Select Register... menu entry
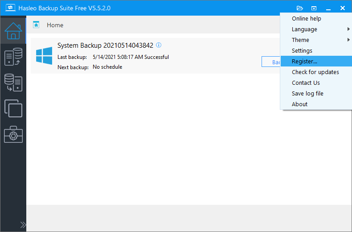This screenshot has height=232, width=352. (x=316, y=61)
